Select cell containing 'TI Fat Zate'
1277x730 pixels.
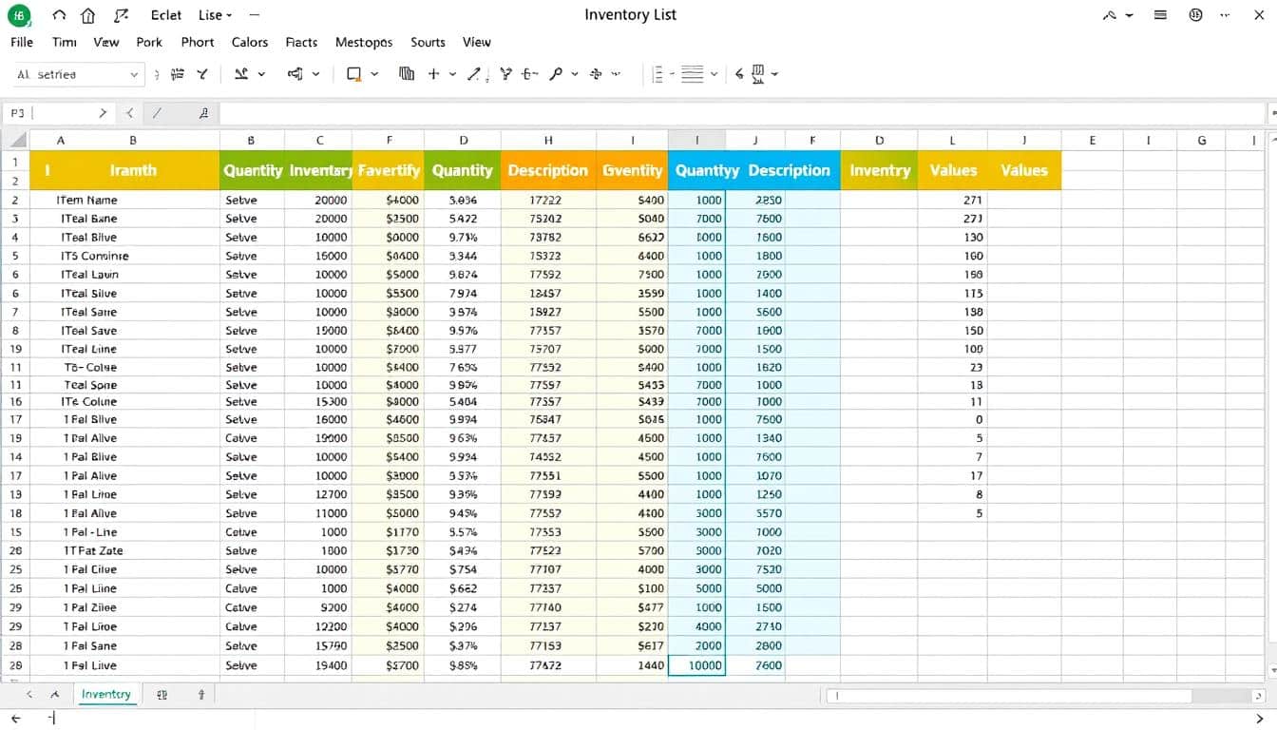click(124, 550)
